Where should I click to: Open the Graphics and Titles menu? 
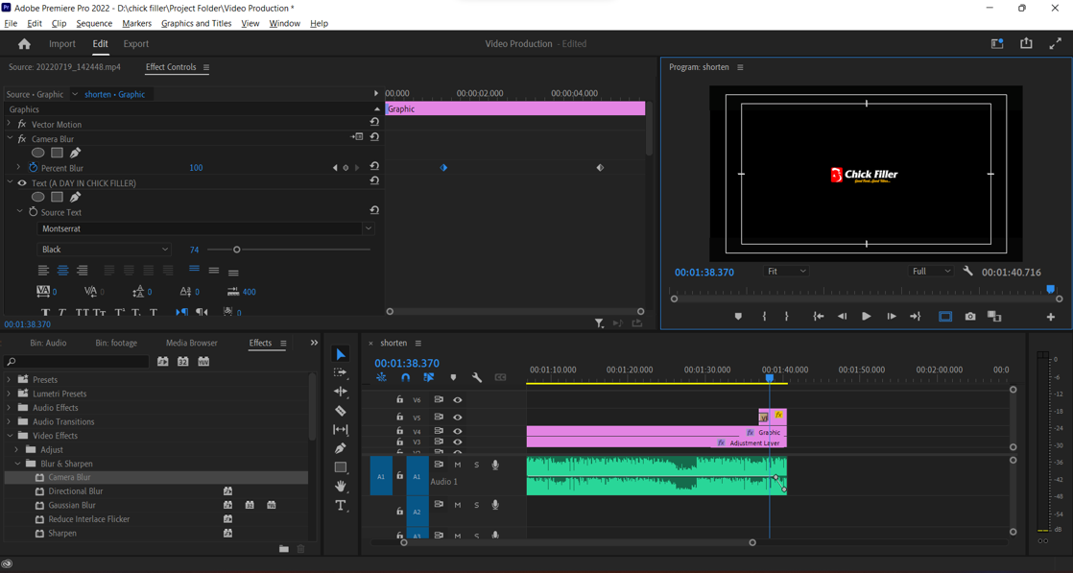tap(196, 23)
